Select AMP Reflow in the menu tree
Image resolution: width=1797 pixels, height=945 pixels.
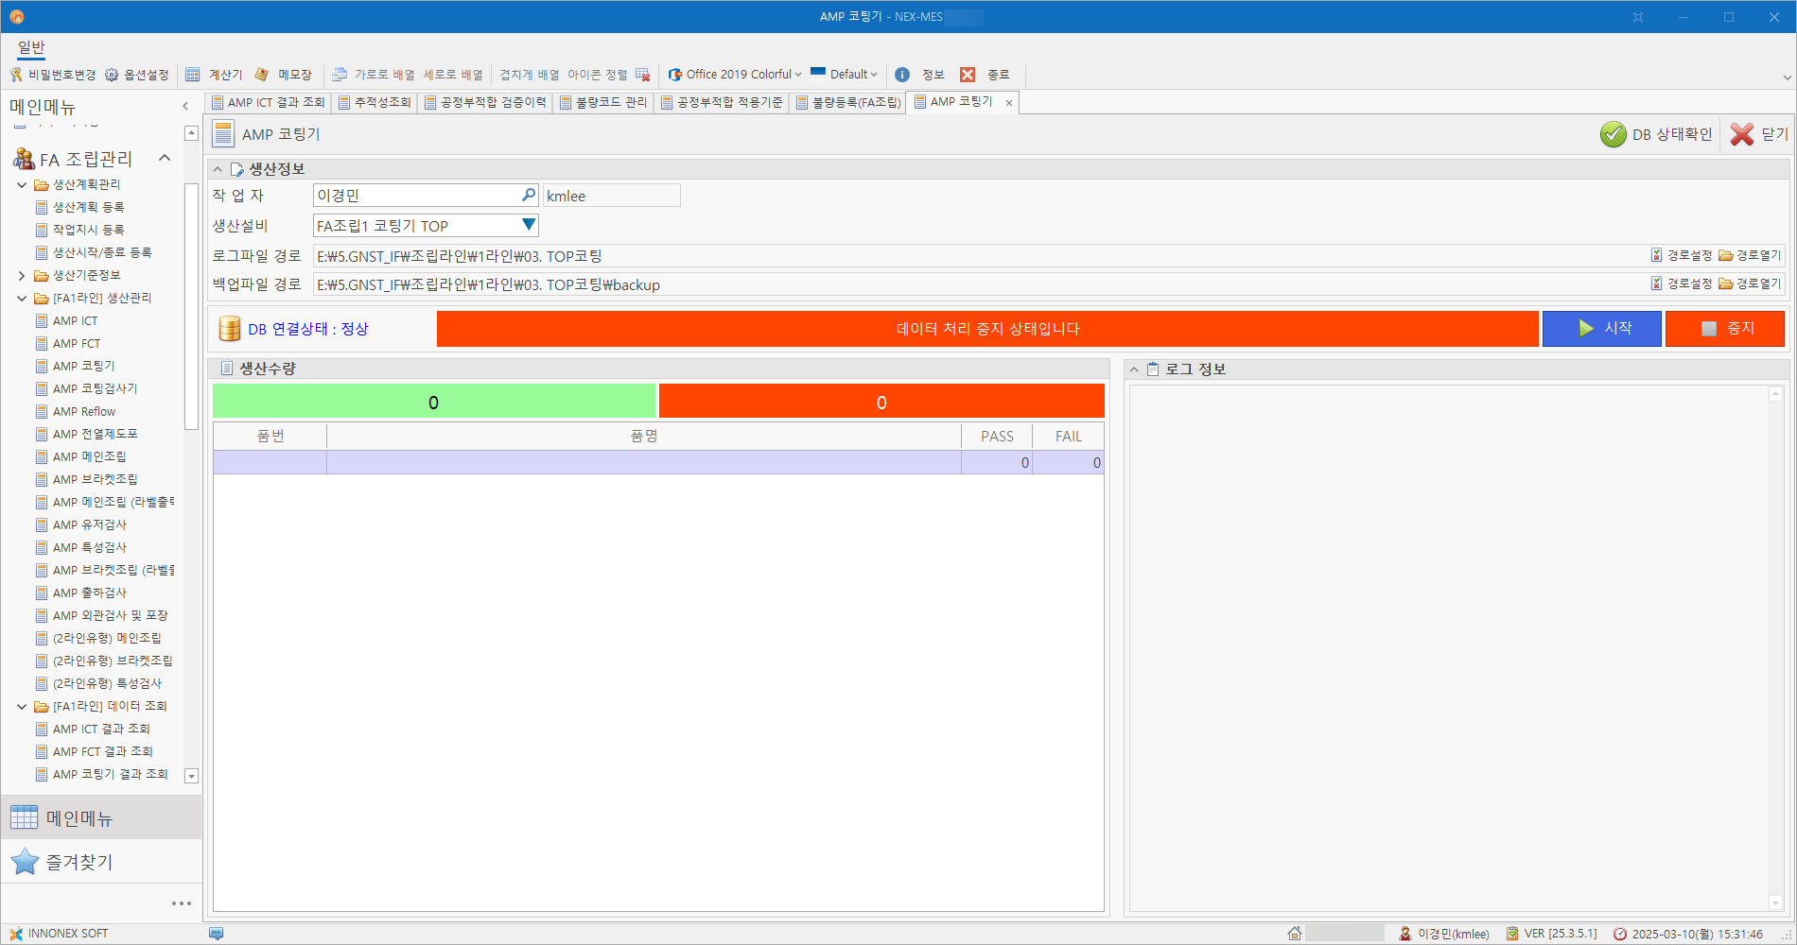pyautogui.click(x=84, y=411)
